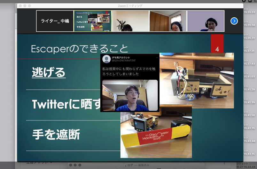Click the Zoom window's minimize button
Viewport: 257px width, 169px height.
(25, 6)
